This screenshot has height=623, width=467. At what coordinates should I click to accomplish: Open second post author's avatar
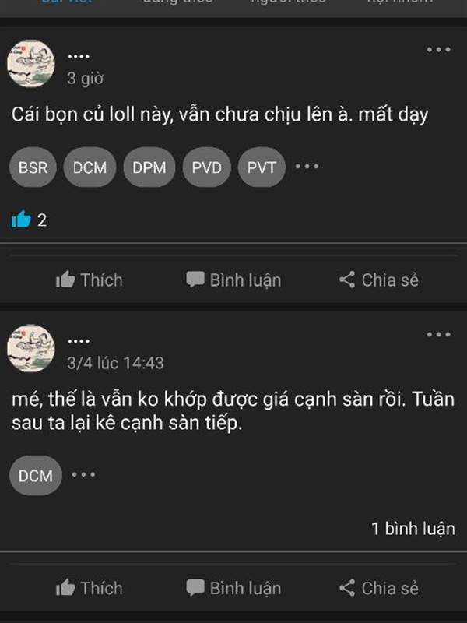[31, 348]
